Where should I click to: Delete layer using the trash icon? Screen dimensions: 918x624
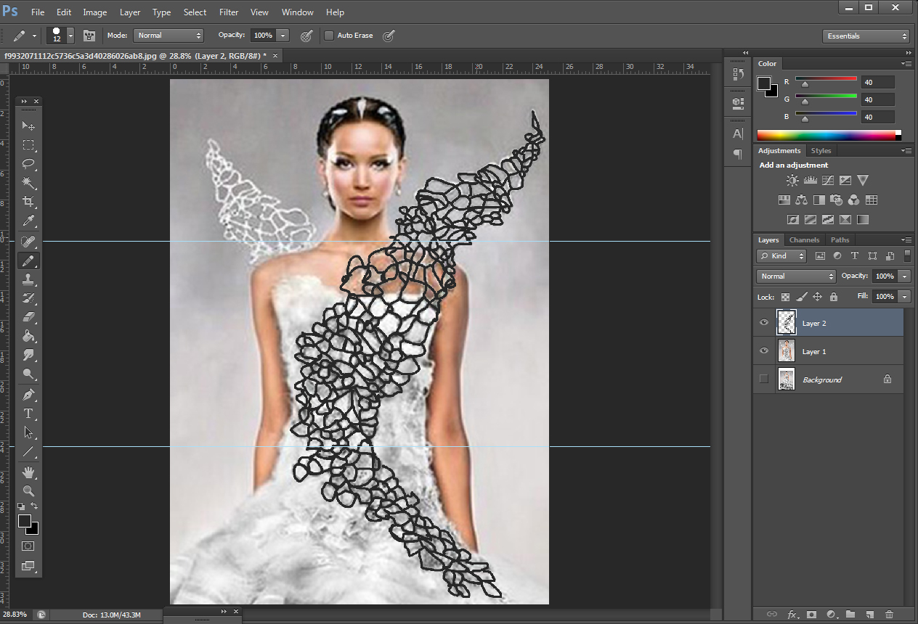[x=889, y=615]
